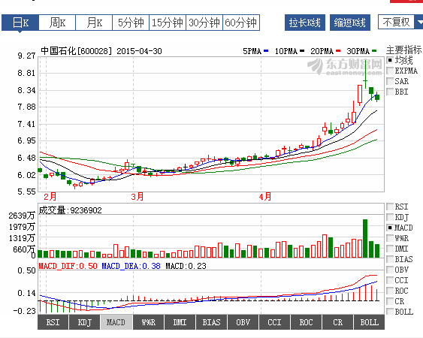Select the 日K daily chart tab
This screenshot has width=423, height=338.
click(20, 23)
